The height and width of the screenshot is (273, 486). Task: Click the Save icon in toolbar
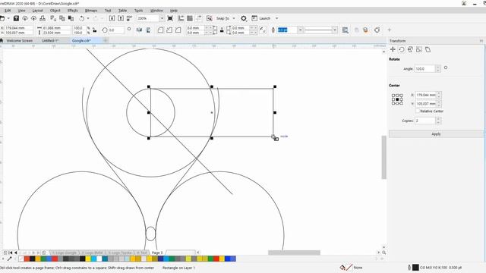tap(16, 18)
